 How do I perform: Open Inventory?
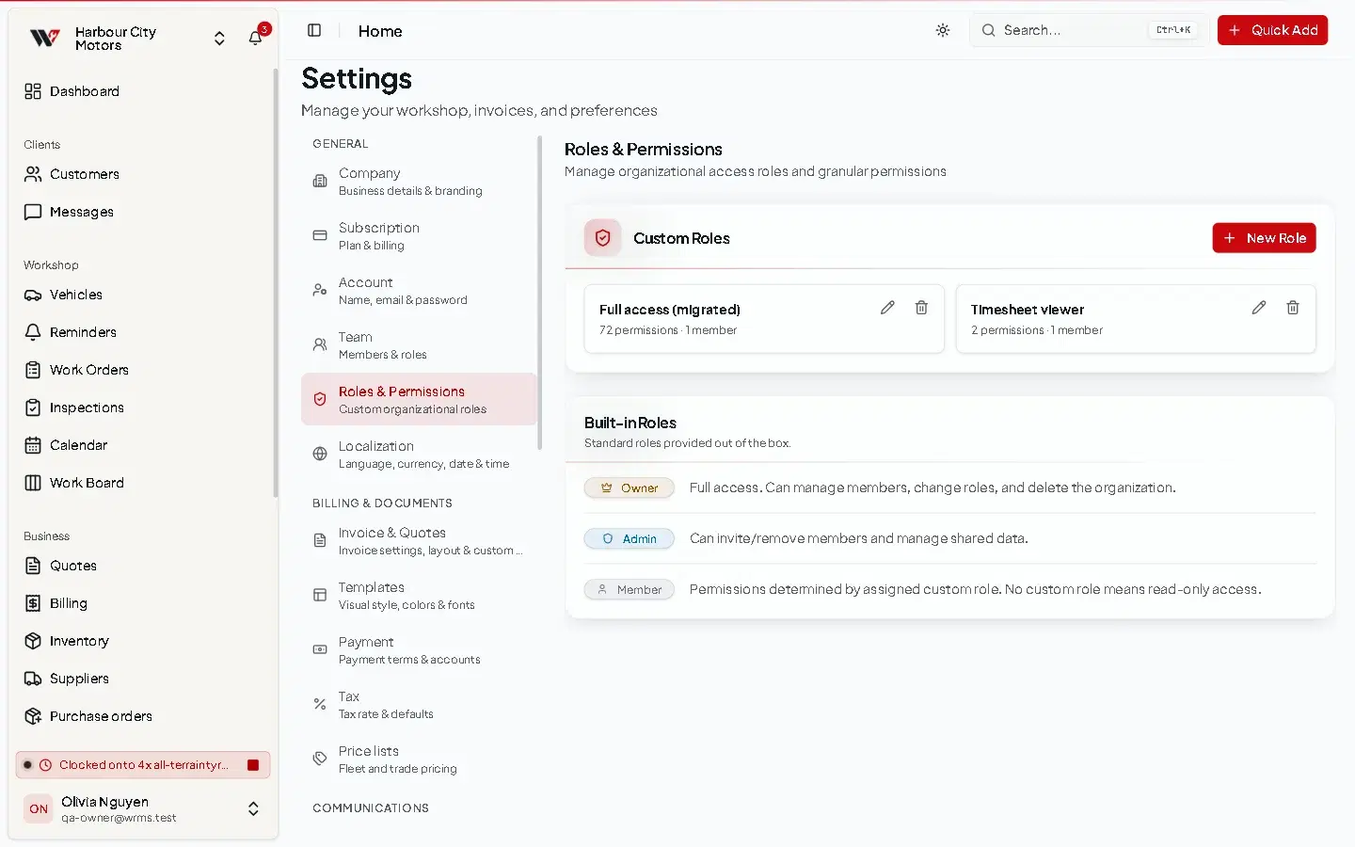141,641
